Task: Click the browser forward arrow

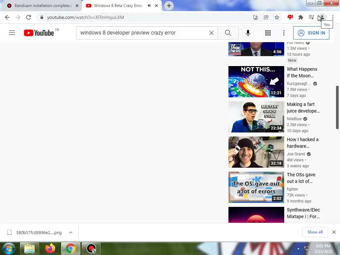Action: (18, 17)
